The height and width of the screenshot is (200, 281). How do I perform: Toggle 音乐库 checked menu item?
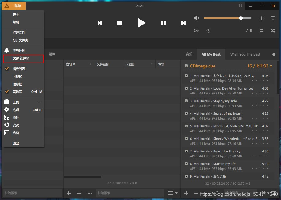(23, 92)
